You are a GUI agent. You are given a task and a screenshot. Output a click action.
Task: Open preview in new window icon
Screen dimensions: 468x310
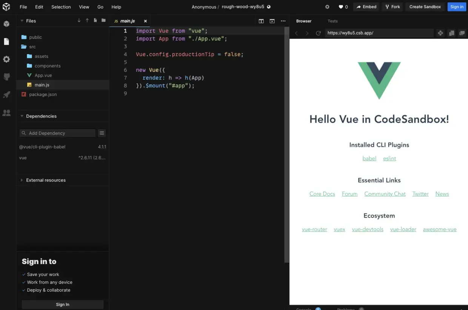[462, 33]
